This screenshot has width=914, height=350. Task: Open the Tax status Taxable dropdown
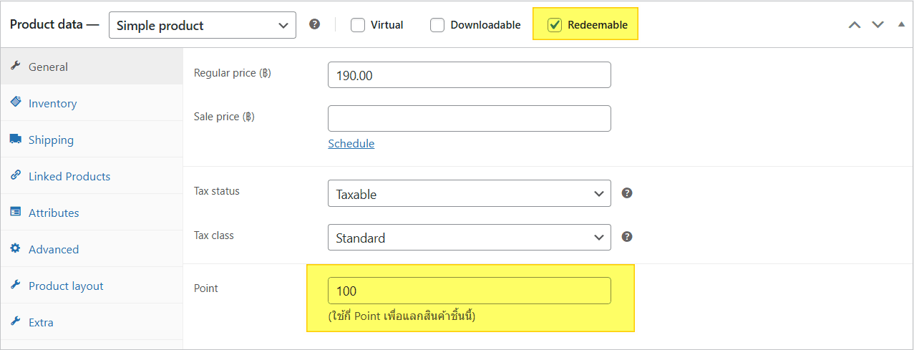(469, 193)
